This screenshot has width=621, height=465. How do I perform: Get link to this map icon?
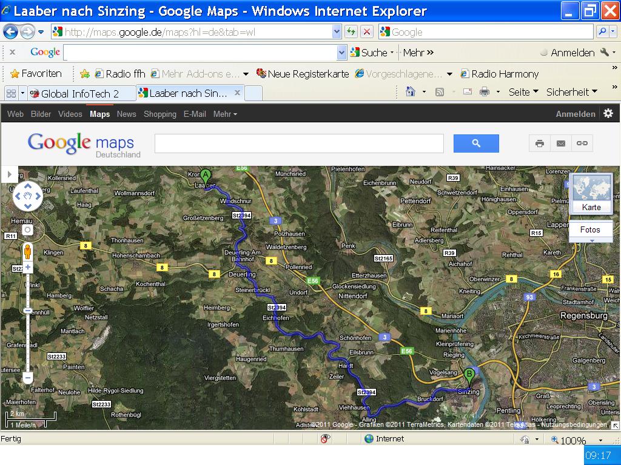[582, 143]
